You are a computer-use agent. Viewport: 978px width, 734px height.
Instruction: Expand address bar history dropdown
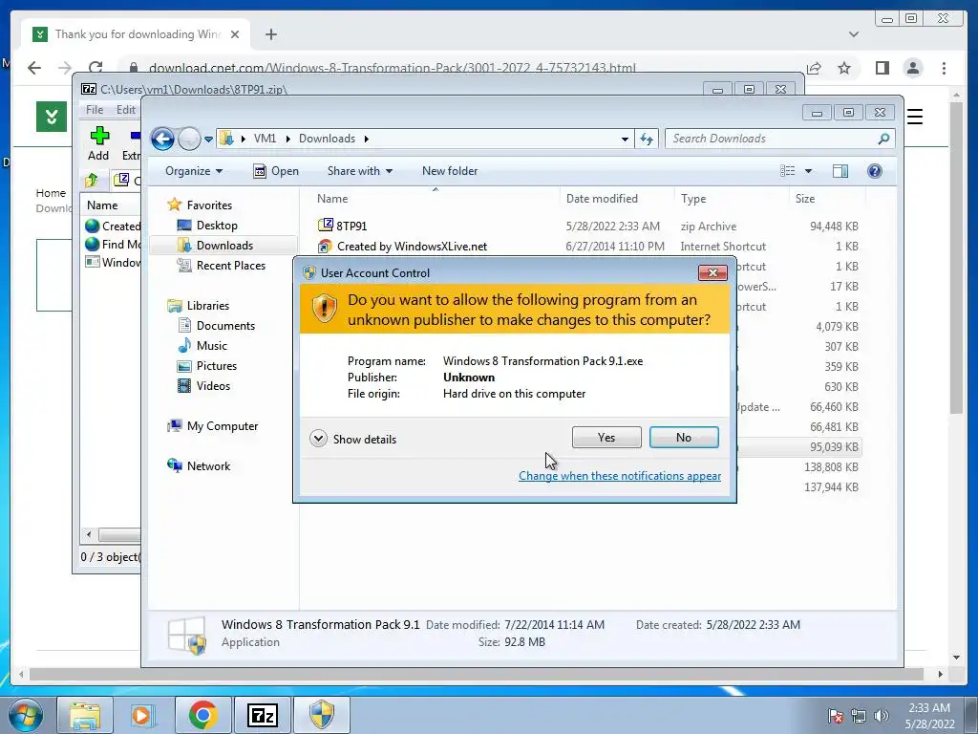(625, 140)
